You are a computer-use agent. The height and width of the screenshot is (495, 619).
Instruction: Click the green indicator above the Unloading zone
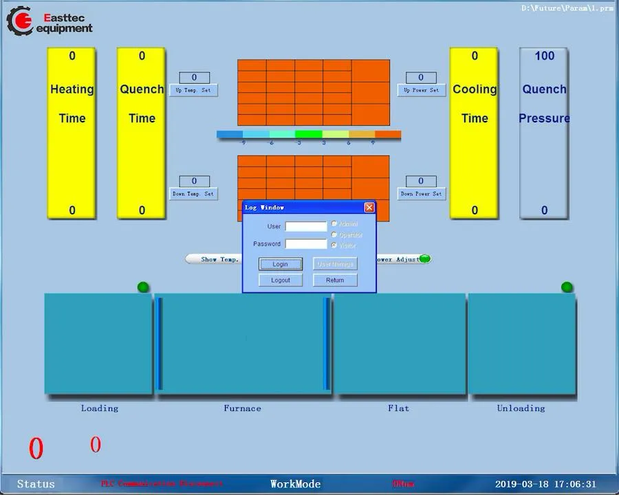567,287
